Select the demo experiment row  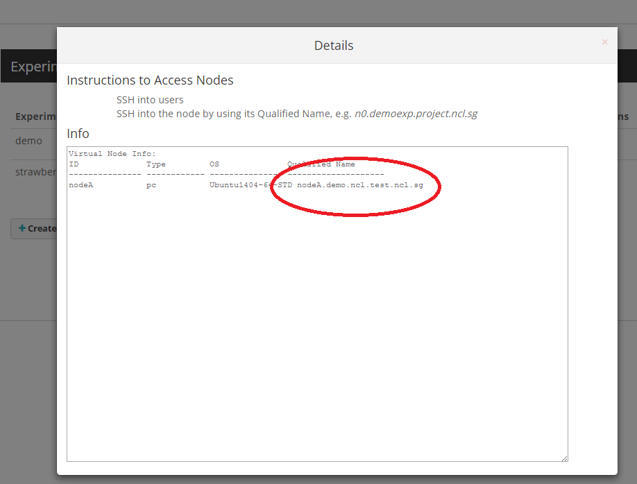click(28, 140)
